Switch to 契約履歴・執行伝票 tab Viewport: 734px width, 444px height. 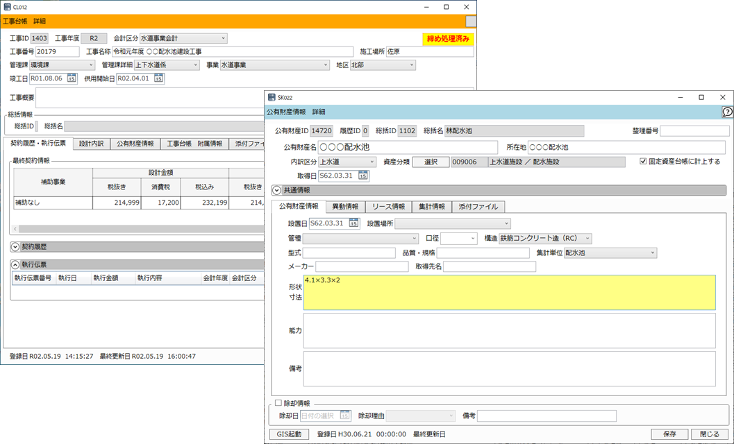click(38, 143)
